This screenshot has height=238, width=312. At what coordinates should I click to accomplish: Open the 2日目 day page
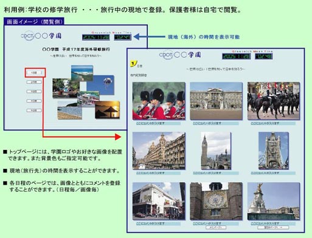(x=34, y=82)
